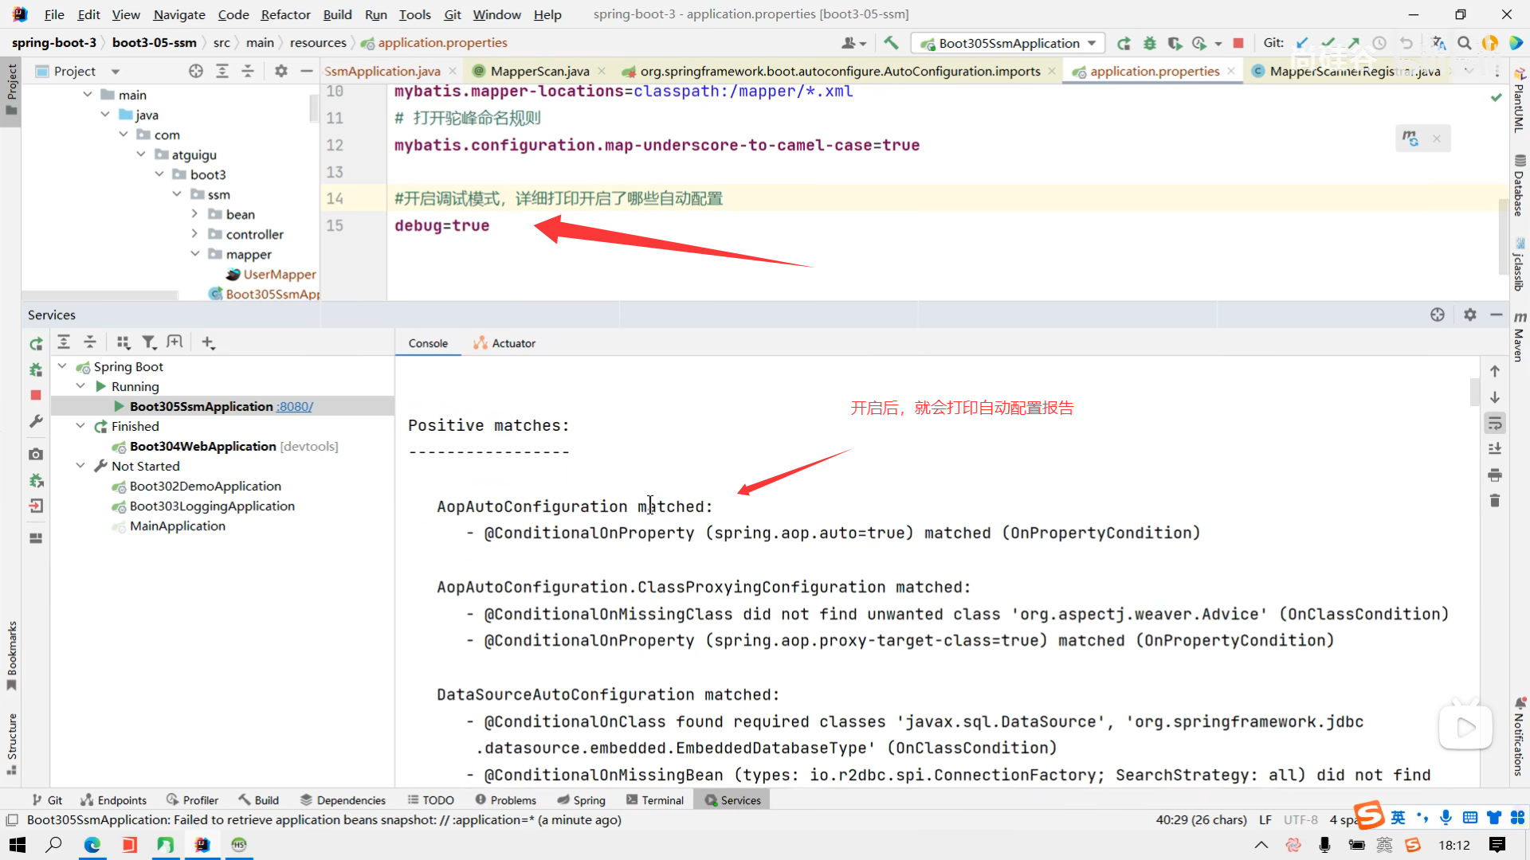
Task: Click the Filter icon in Services toolbar
Action: click(148, 342)
